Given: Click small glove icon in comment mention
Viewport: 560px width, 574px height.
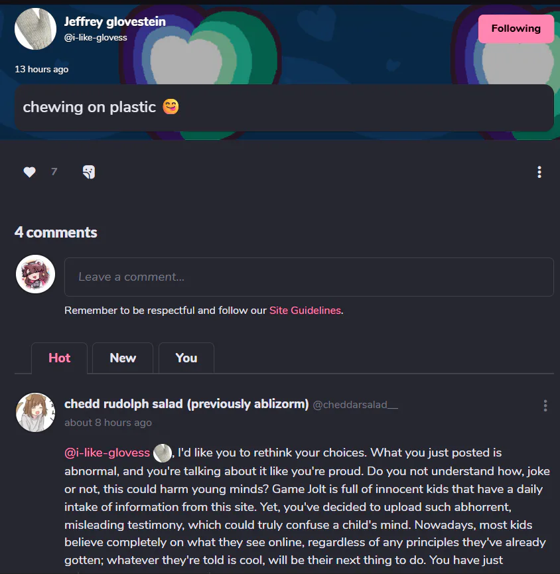Looking at the screenshot, I should 162,453.
